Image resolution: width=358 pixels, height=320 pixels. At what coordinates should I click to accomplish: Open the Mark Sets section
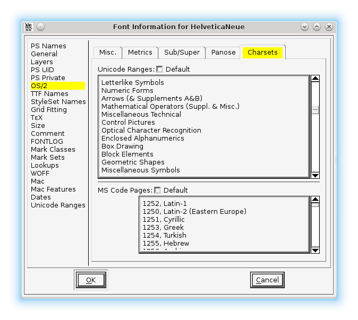click(x=48, y=158)
